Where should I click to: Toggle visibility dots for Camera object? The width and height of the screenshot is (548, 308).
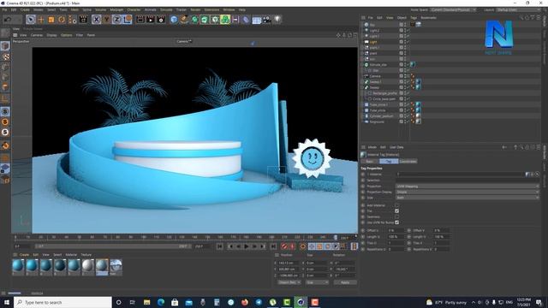[405, 76]
